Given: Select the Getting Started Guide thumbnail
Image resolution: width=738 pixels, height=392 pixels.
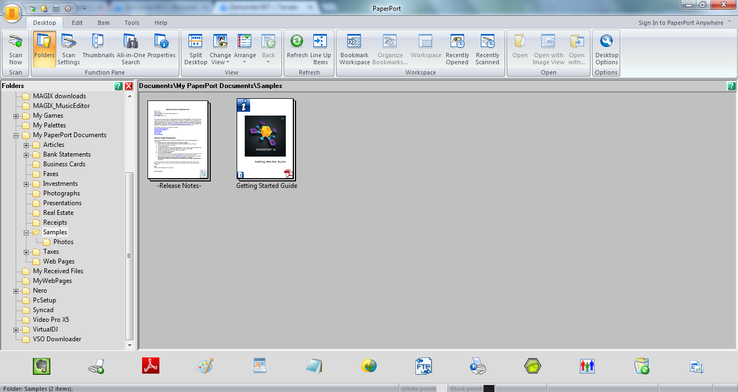Looking at the screenshot, I should (266, 139).
